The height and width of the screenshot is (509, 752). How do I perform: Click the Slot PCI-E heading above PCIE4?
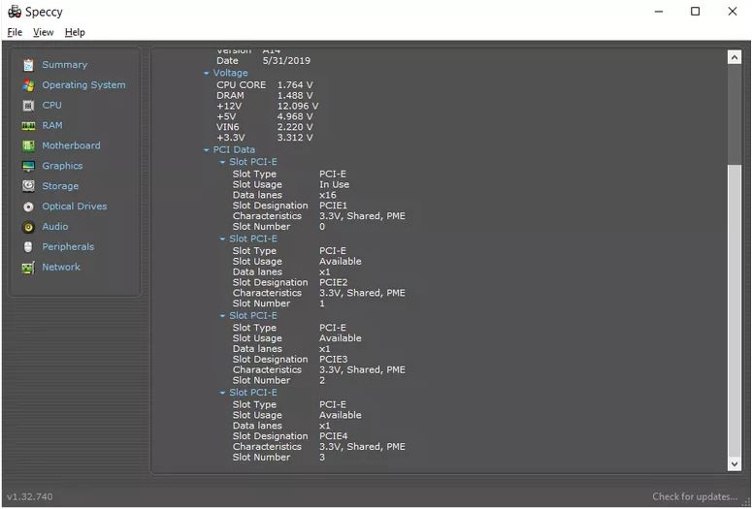(253, 392)
